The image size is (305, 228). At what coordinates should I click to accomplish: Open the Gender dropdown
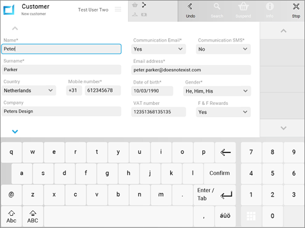(217, 91)
